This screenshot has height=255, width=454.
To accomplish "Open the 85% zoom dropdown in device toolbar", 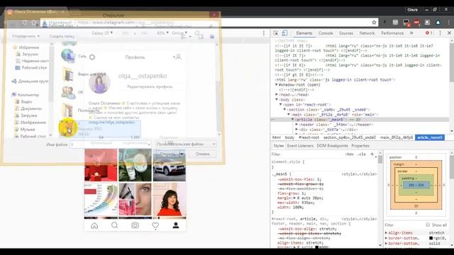I will tap(162, 33).
